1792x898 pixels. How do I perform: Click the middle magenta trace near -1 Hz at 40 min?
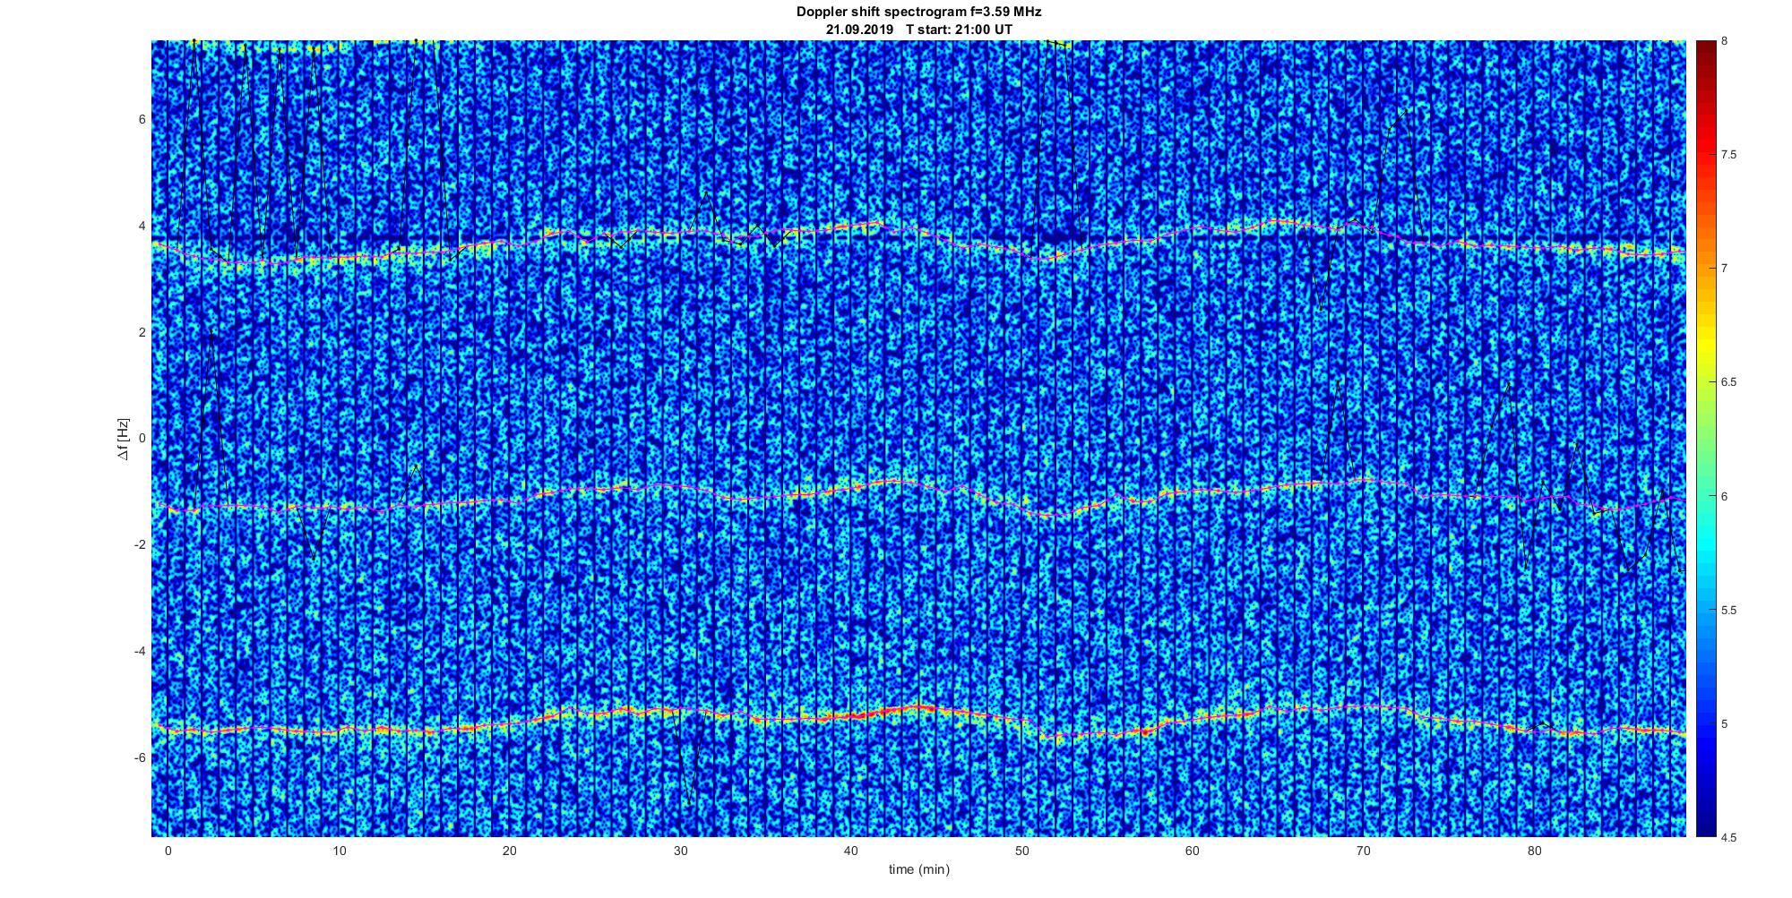click(x=851, y=488)
